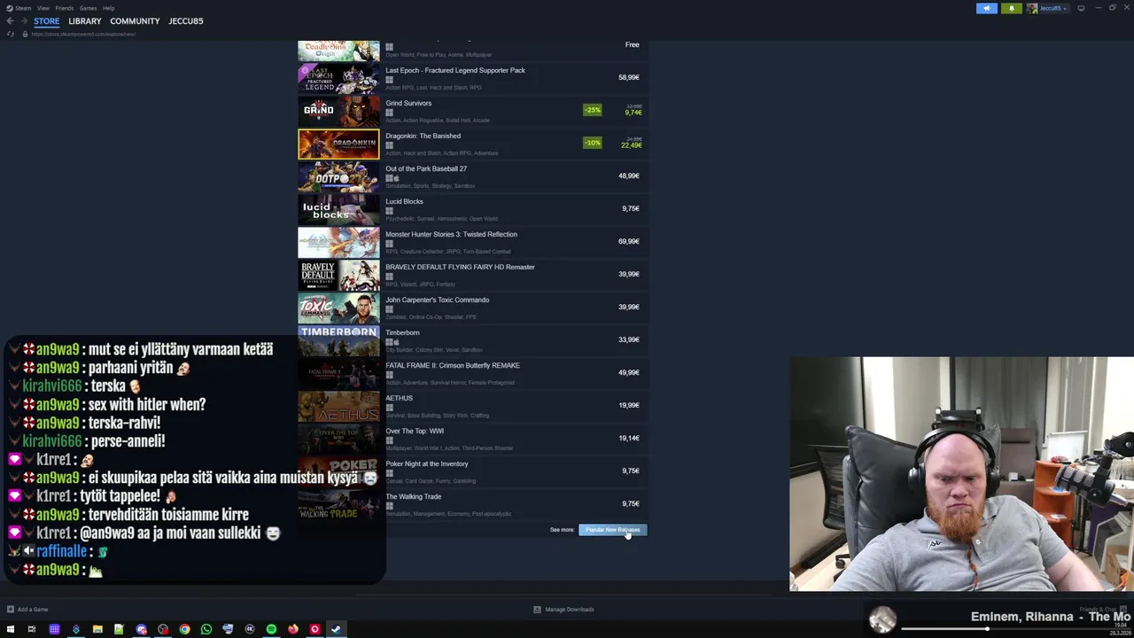The width and height of the screenshot is (1134, 638).
Task: Open the View menu
Action: (x=43, y=8)
